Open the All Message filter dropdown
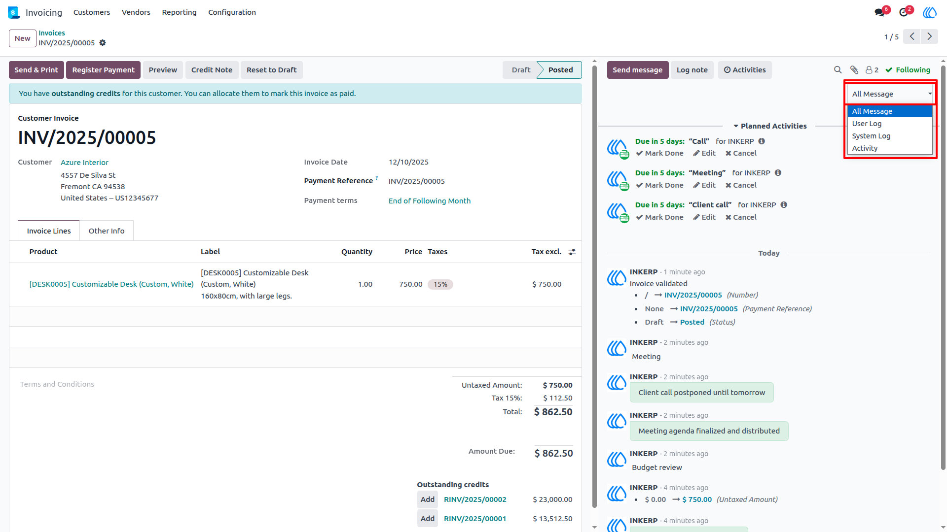Screen dimensions: 947x532 click(x=890, y=94)
